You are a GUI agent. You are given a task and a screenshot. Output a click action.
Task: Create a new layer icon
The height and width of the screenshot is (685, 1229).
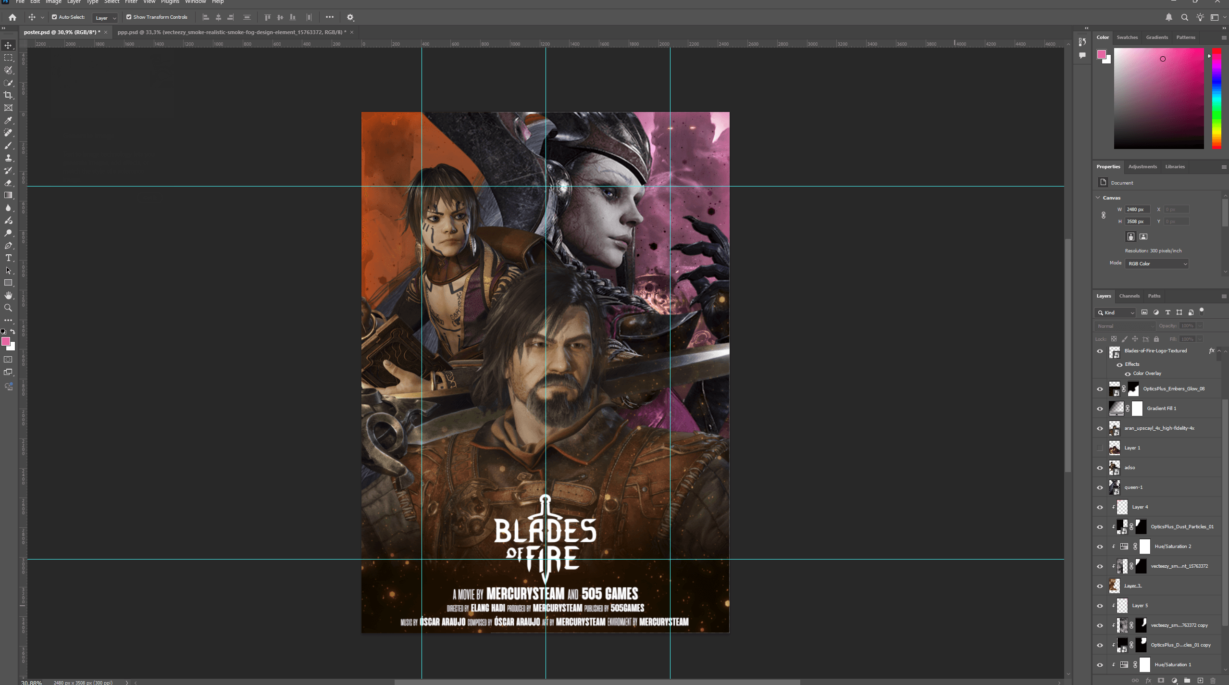coord(1200,680)
